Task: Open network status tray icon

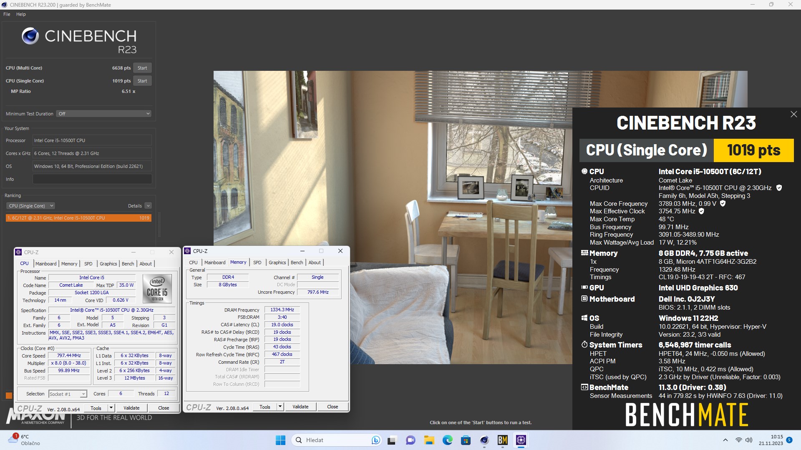Action: coord(738,440)
